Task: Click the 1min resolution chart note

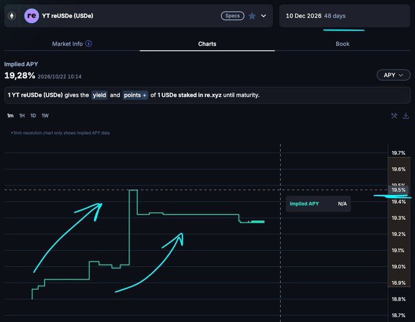Action: coord(60,133)
